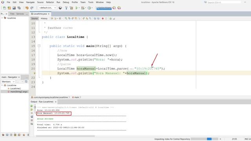Click the Navigator panel icon beside the filter combo box
251x141 pixels.
[26, 81]
